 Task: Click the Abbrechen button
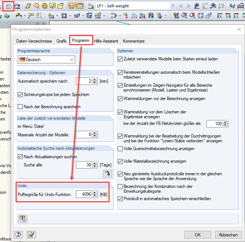tap(228, 235)
